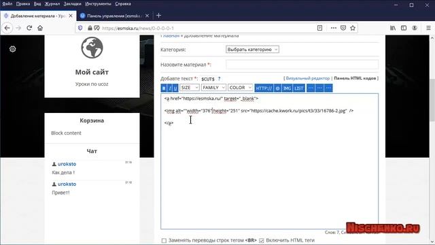Open tracking protection shield info

click(x=80, y=28)
